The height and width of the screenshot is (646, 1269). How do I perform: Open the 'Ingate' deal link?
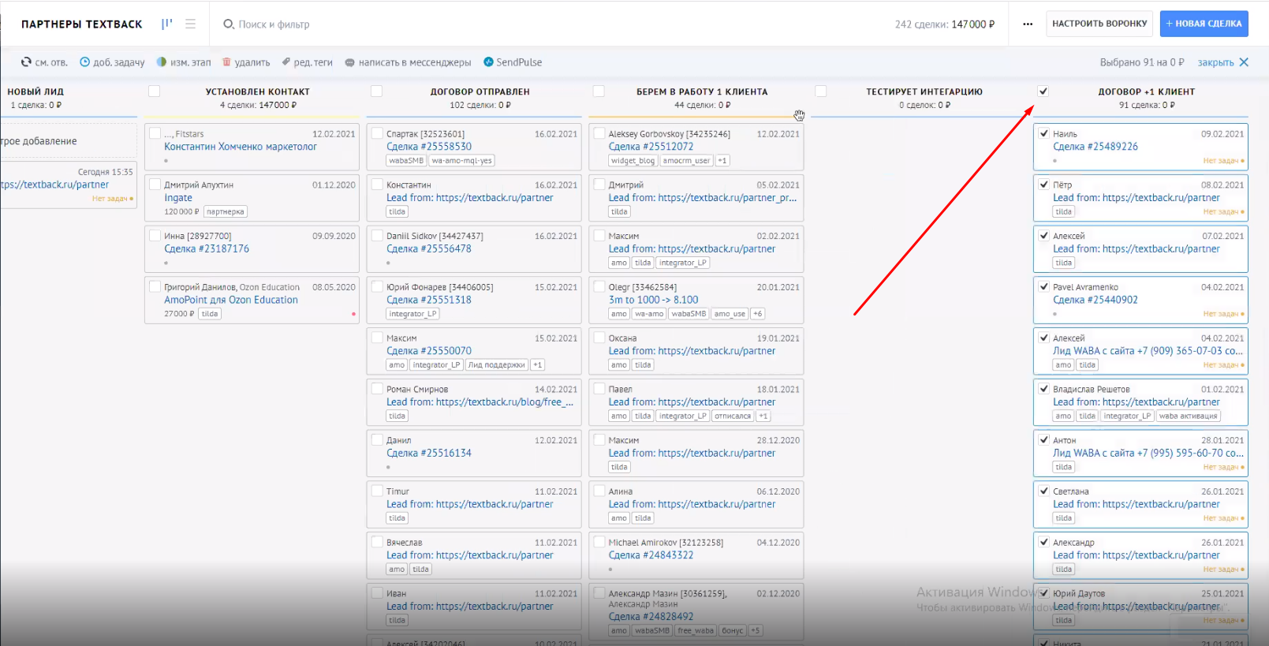click(x=178, y=198)
